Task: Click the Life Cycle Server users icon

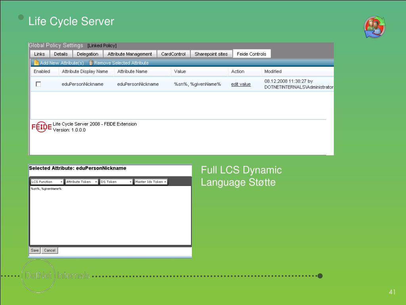Action: 375,27
